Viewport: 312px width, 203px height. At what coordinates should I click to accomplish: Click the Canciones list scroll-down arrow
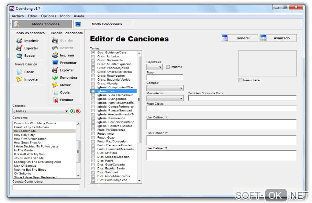point(78,176)
